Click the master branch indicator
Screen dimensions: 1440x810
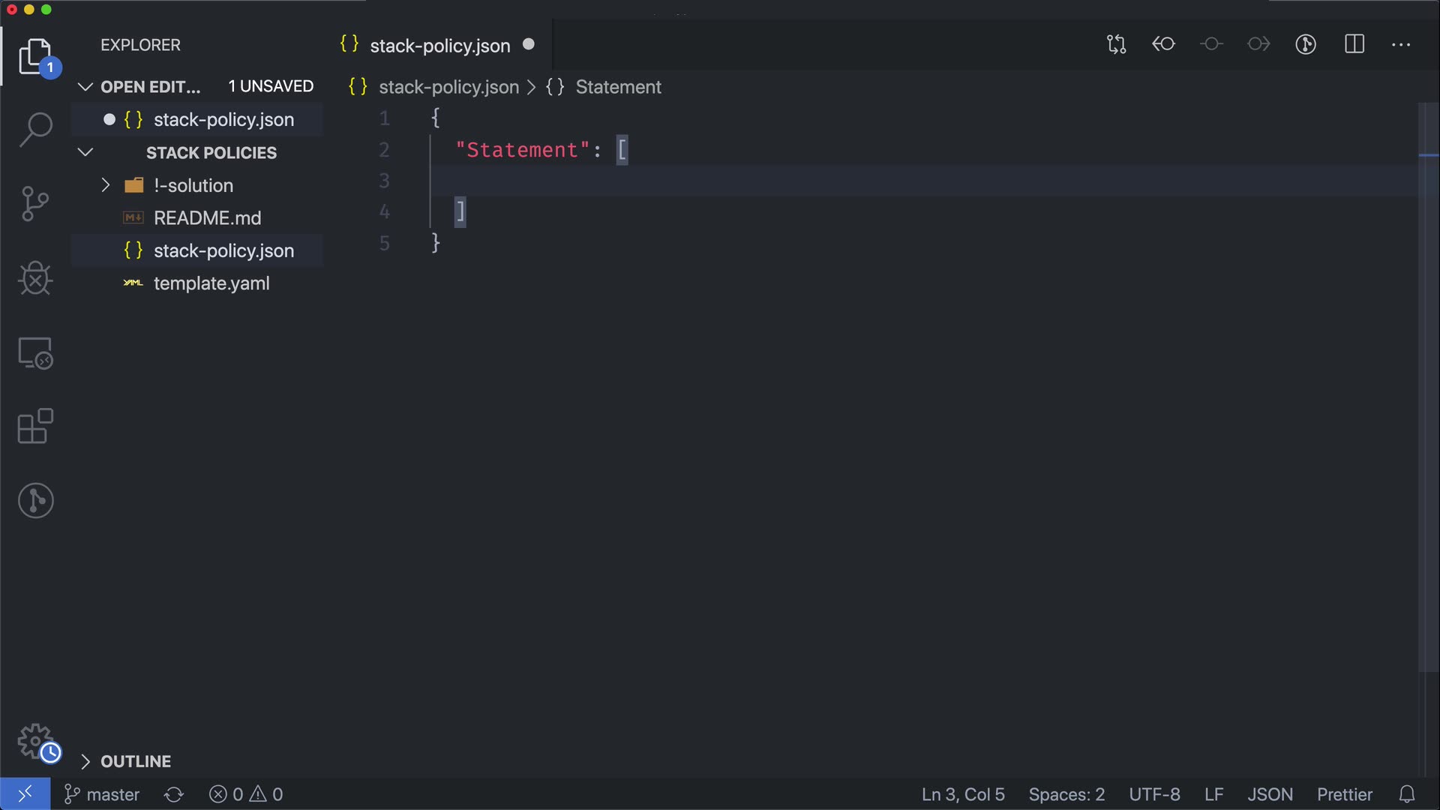103,794
